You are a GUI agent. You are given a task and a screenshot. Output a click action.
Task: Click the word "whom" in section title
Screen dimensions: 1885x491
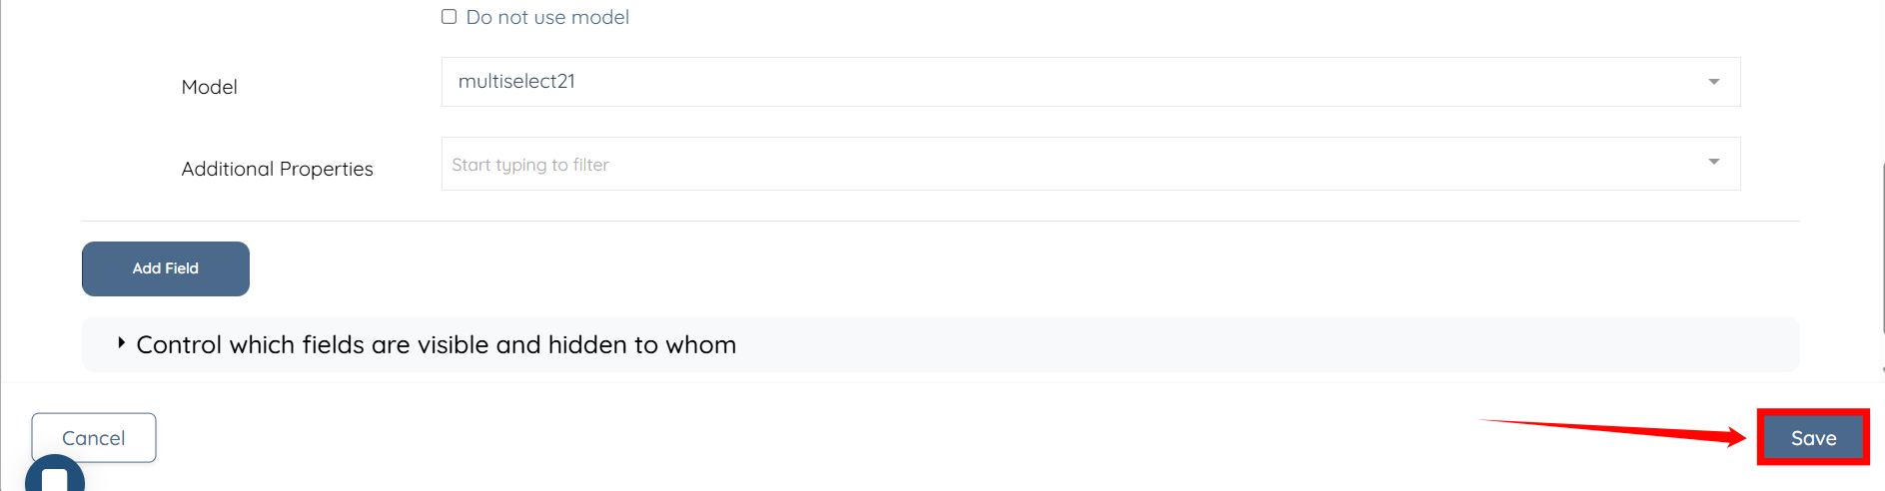point(700,345)
